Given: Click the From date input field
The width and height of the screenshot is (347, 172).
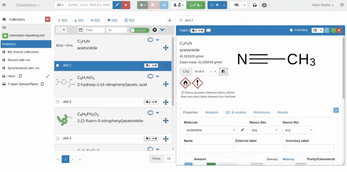Looking at the screenshot, I should (x=94, y=30).
